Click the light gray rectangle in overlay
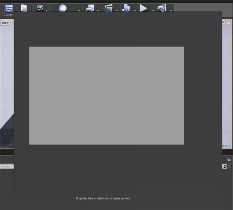 (107, 96)
